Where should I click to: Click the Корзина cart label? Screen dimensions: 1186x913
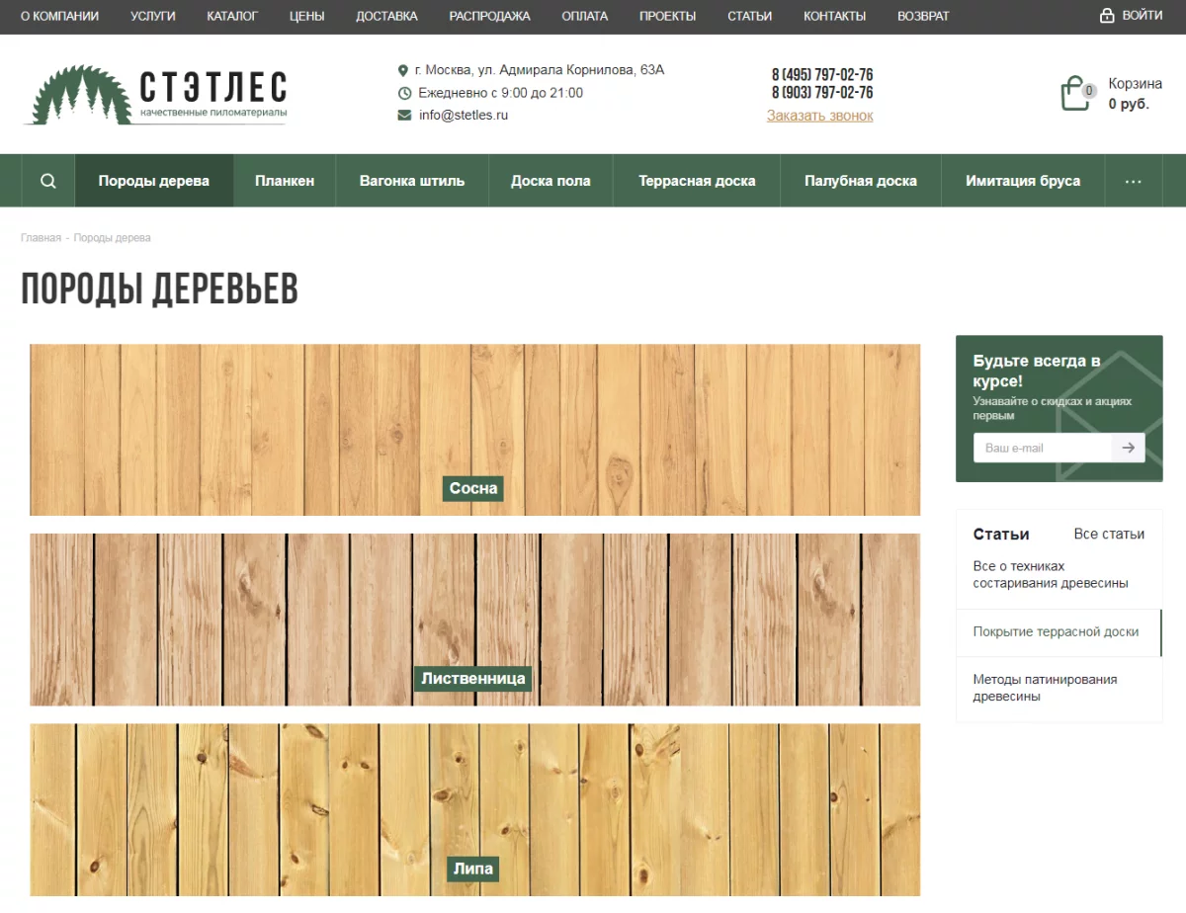(x=1135, y=84)
